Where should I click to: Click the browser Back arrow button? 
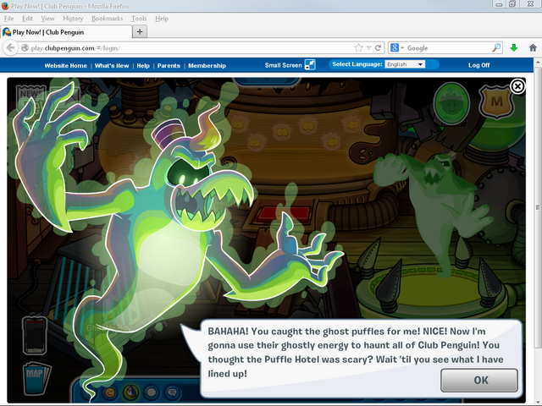pyautogui.click(x=10, y=48)
